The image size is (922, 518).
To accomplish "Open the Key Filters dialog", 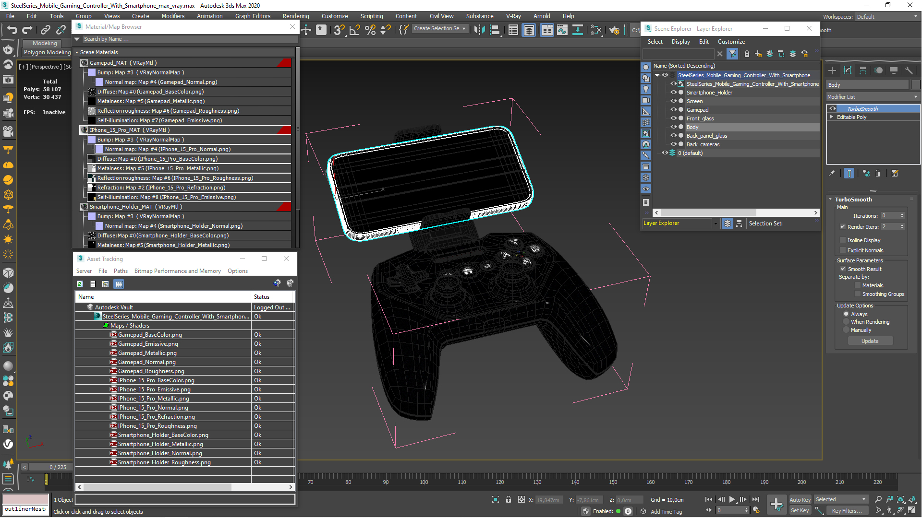I will click(x=847, y=511).
